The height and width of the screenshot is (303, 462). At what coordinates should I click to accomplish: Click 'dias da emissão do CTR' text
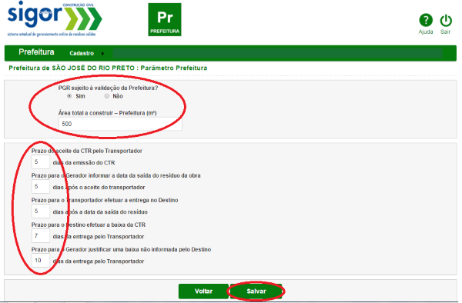84,163
